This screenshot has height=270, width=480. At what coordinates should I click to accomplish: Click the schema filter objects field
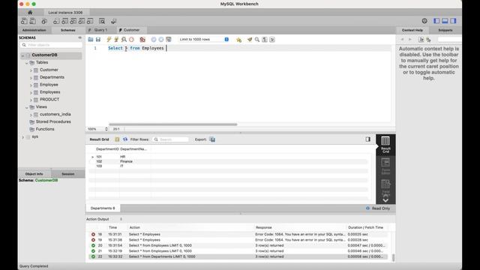[x=51, y=45]
